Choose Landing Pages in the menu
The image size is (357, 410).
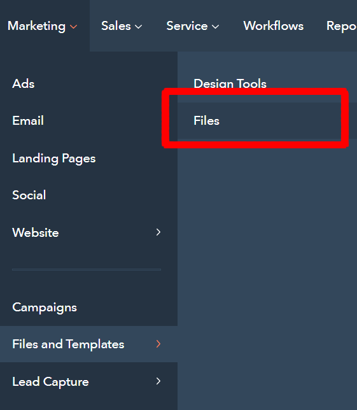tap(54, 159)
